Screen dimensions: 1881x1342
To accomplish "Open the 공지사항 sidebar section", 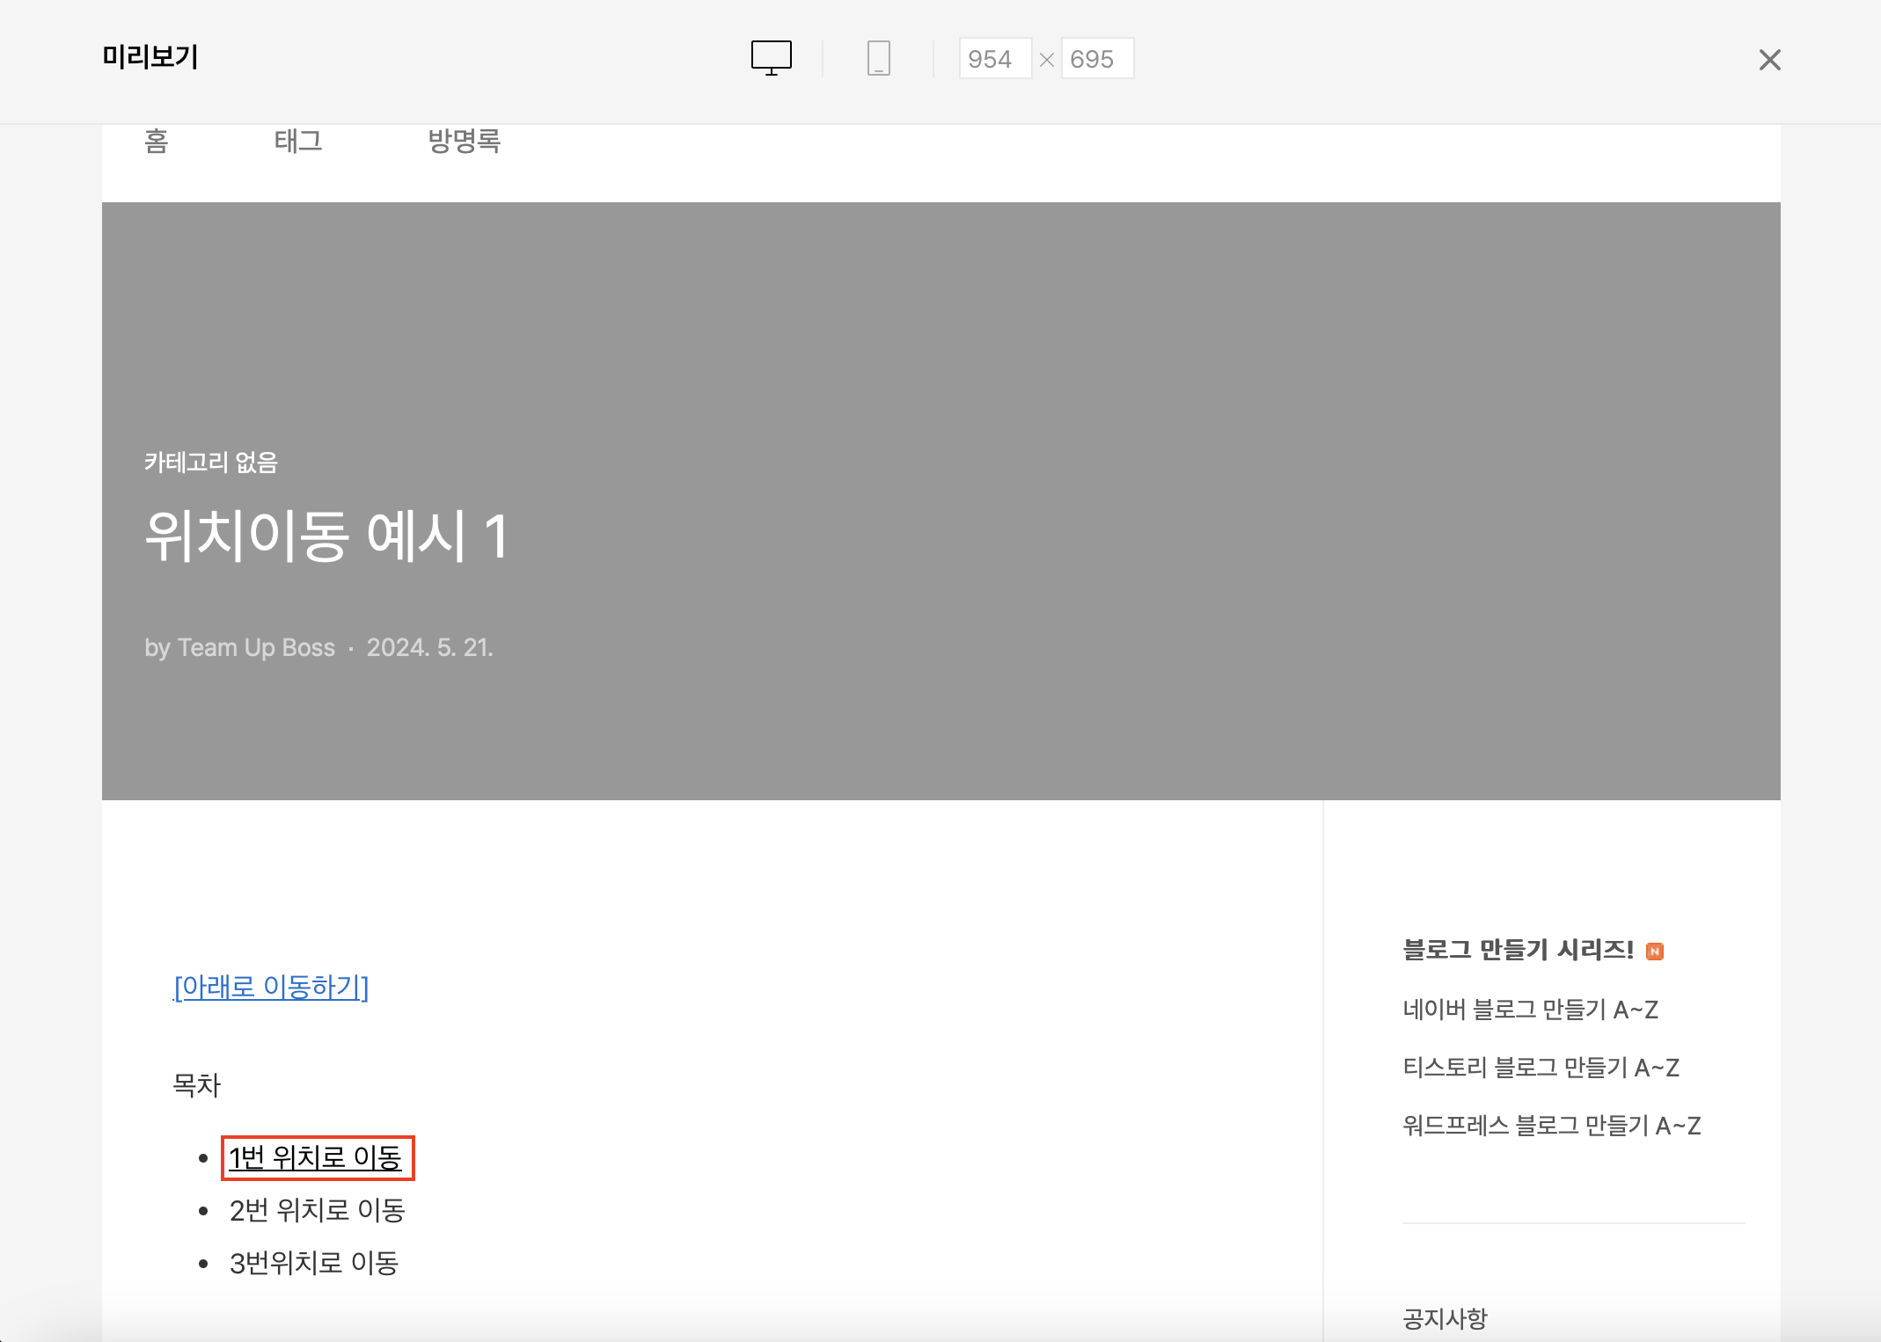I will [1445, 1318].
